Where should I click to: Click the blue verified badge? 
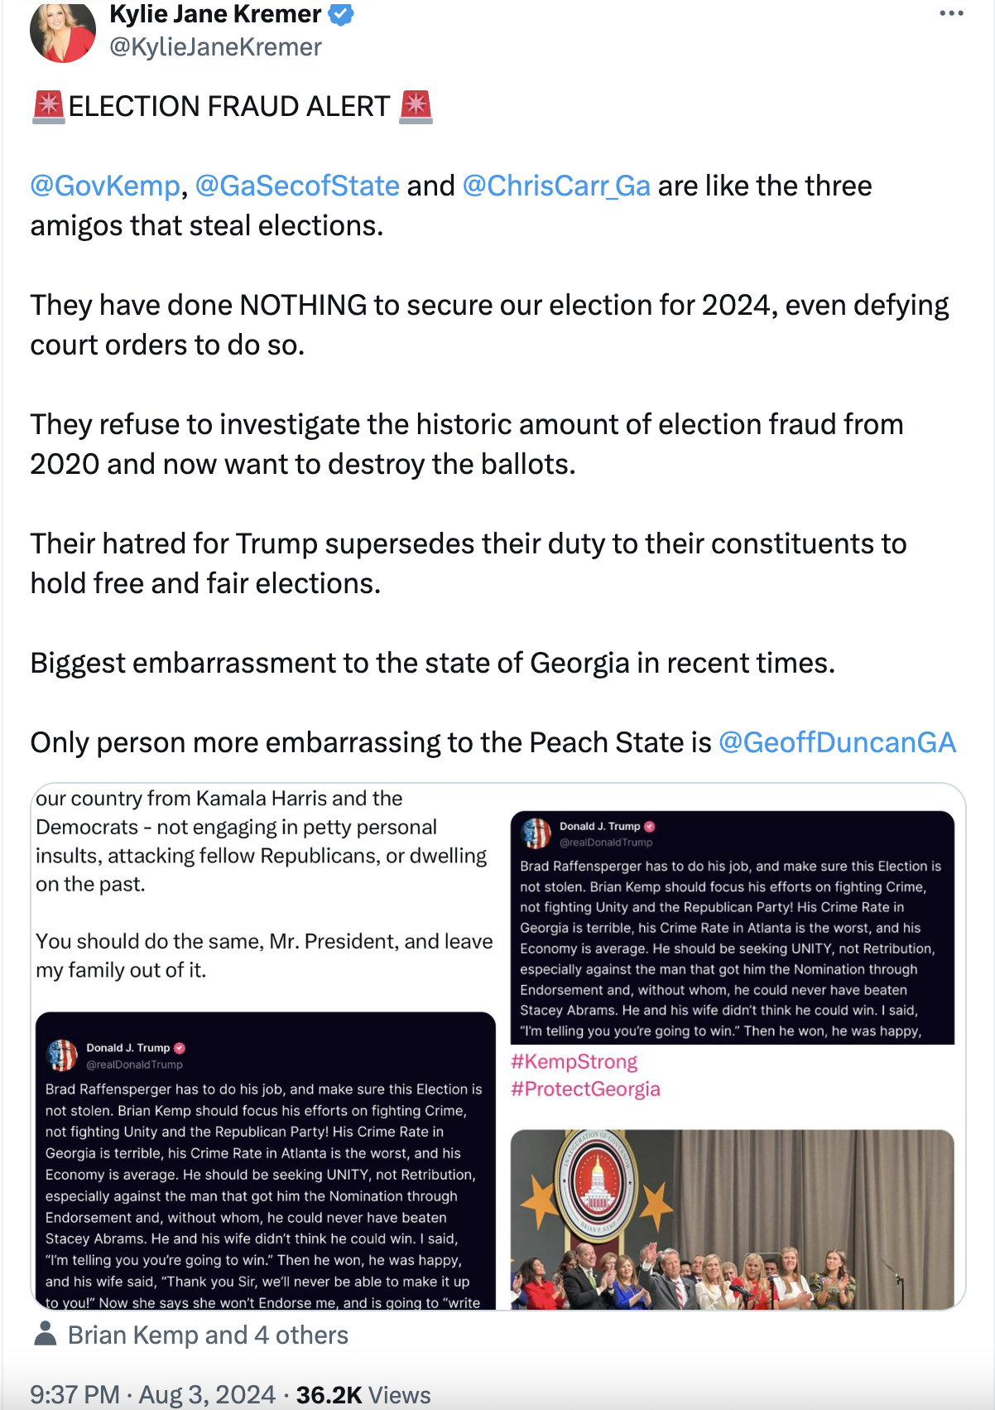(x=341, y=14)
